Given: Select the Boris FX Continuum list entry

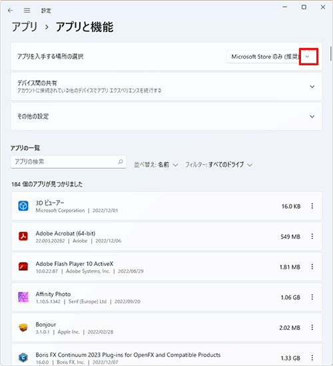Looking at the screenshot, I should 166,355.
